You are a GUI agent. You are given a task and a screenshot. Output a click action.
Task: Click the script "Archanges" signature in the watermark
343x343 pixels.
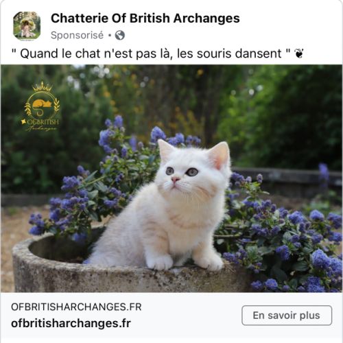42,128
